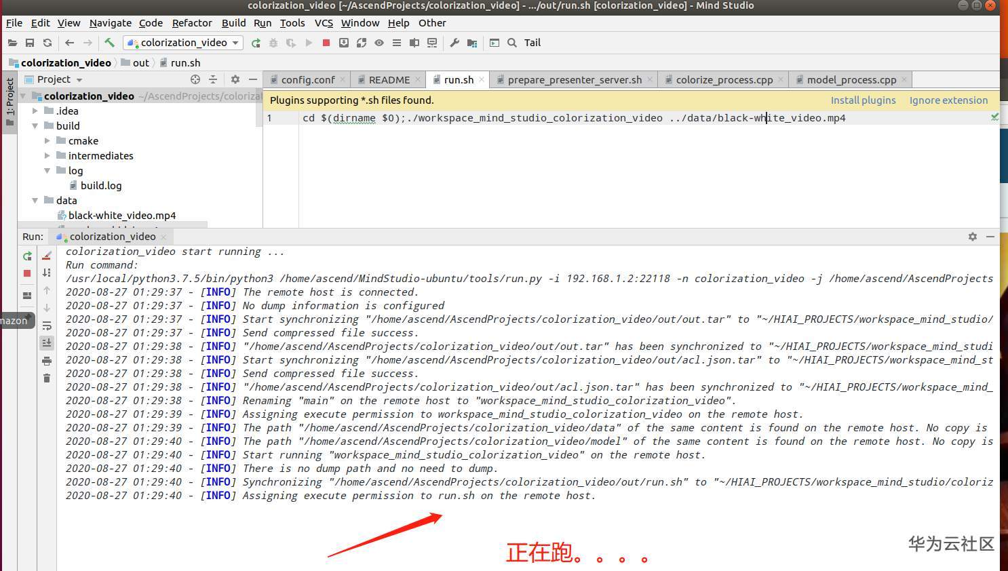Hide the Project panel with the minus icon
This screenshot has height=571, width=1008.
click(253, 79)
